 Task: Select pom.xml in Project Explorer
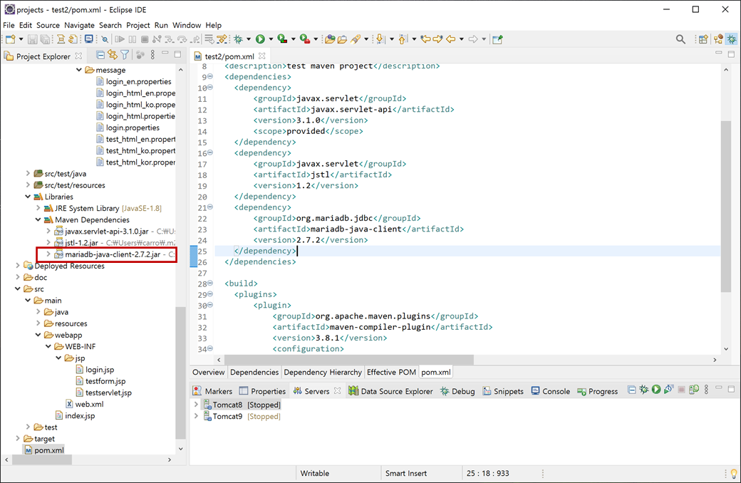44,450
